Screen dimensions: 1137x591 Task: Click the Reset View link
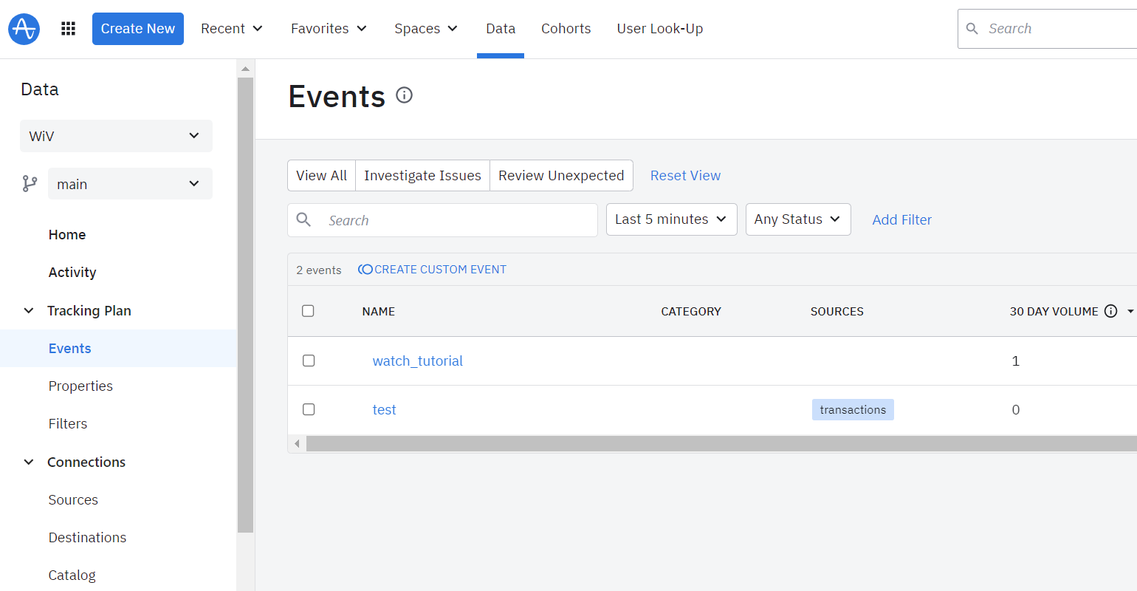coord(685,176)
